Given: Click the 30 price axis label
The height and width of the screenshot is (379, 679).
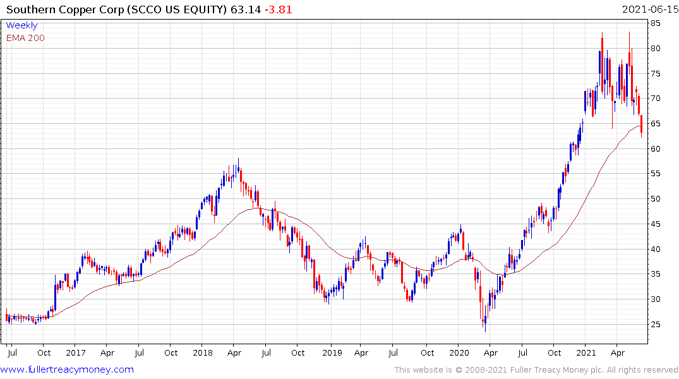Looking at the screenshot, I should [655, 299].
